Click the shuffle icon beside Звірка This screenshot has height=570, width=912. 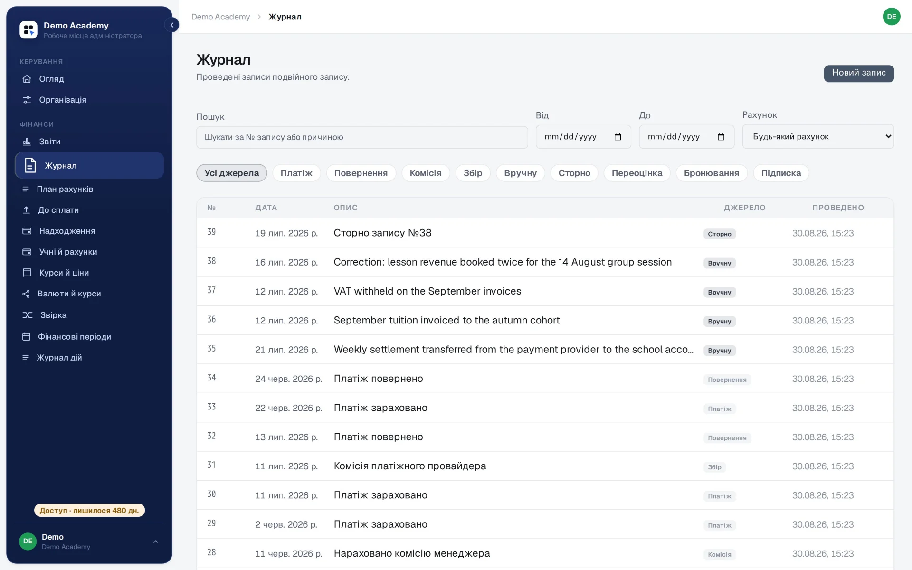click(x=28, y=315)
